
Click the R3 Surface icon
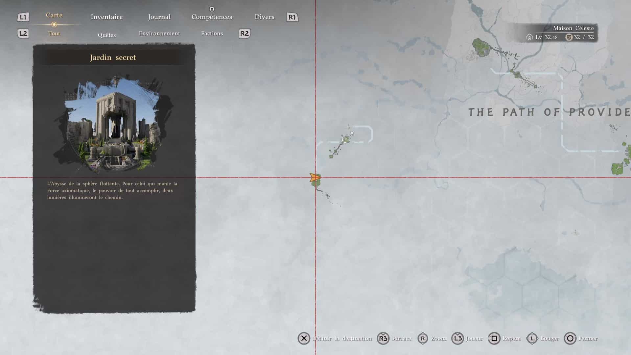tap(383, 338)
